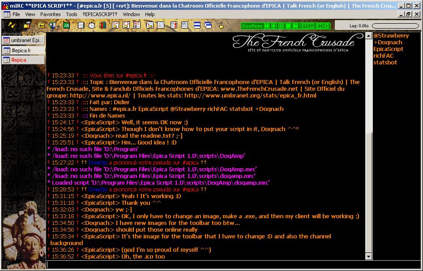Click DoqAmp previous track button
The height and width of the screenshot is (271, 423).
point(267,26)
